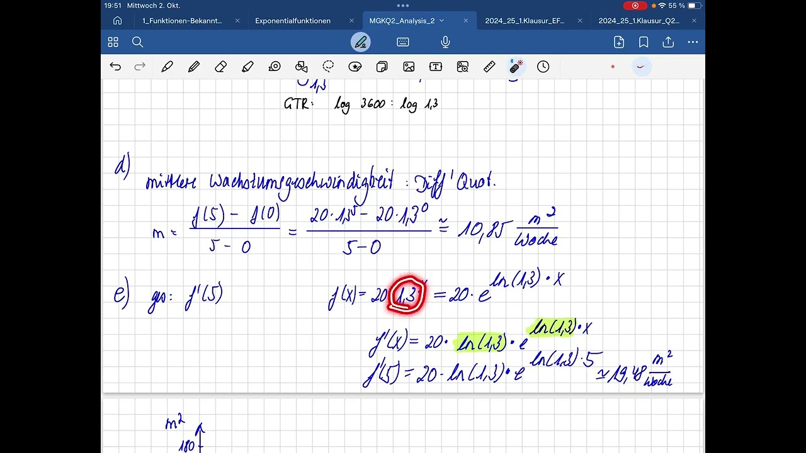Switch to the 1_Funktionen-Bekannt tab
The height and width of the screenshot is (453, 806).
click(182, 21)
